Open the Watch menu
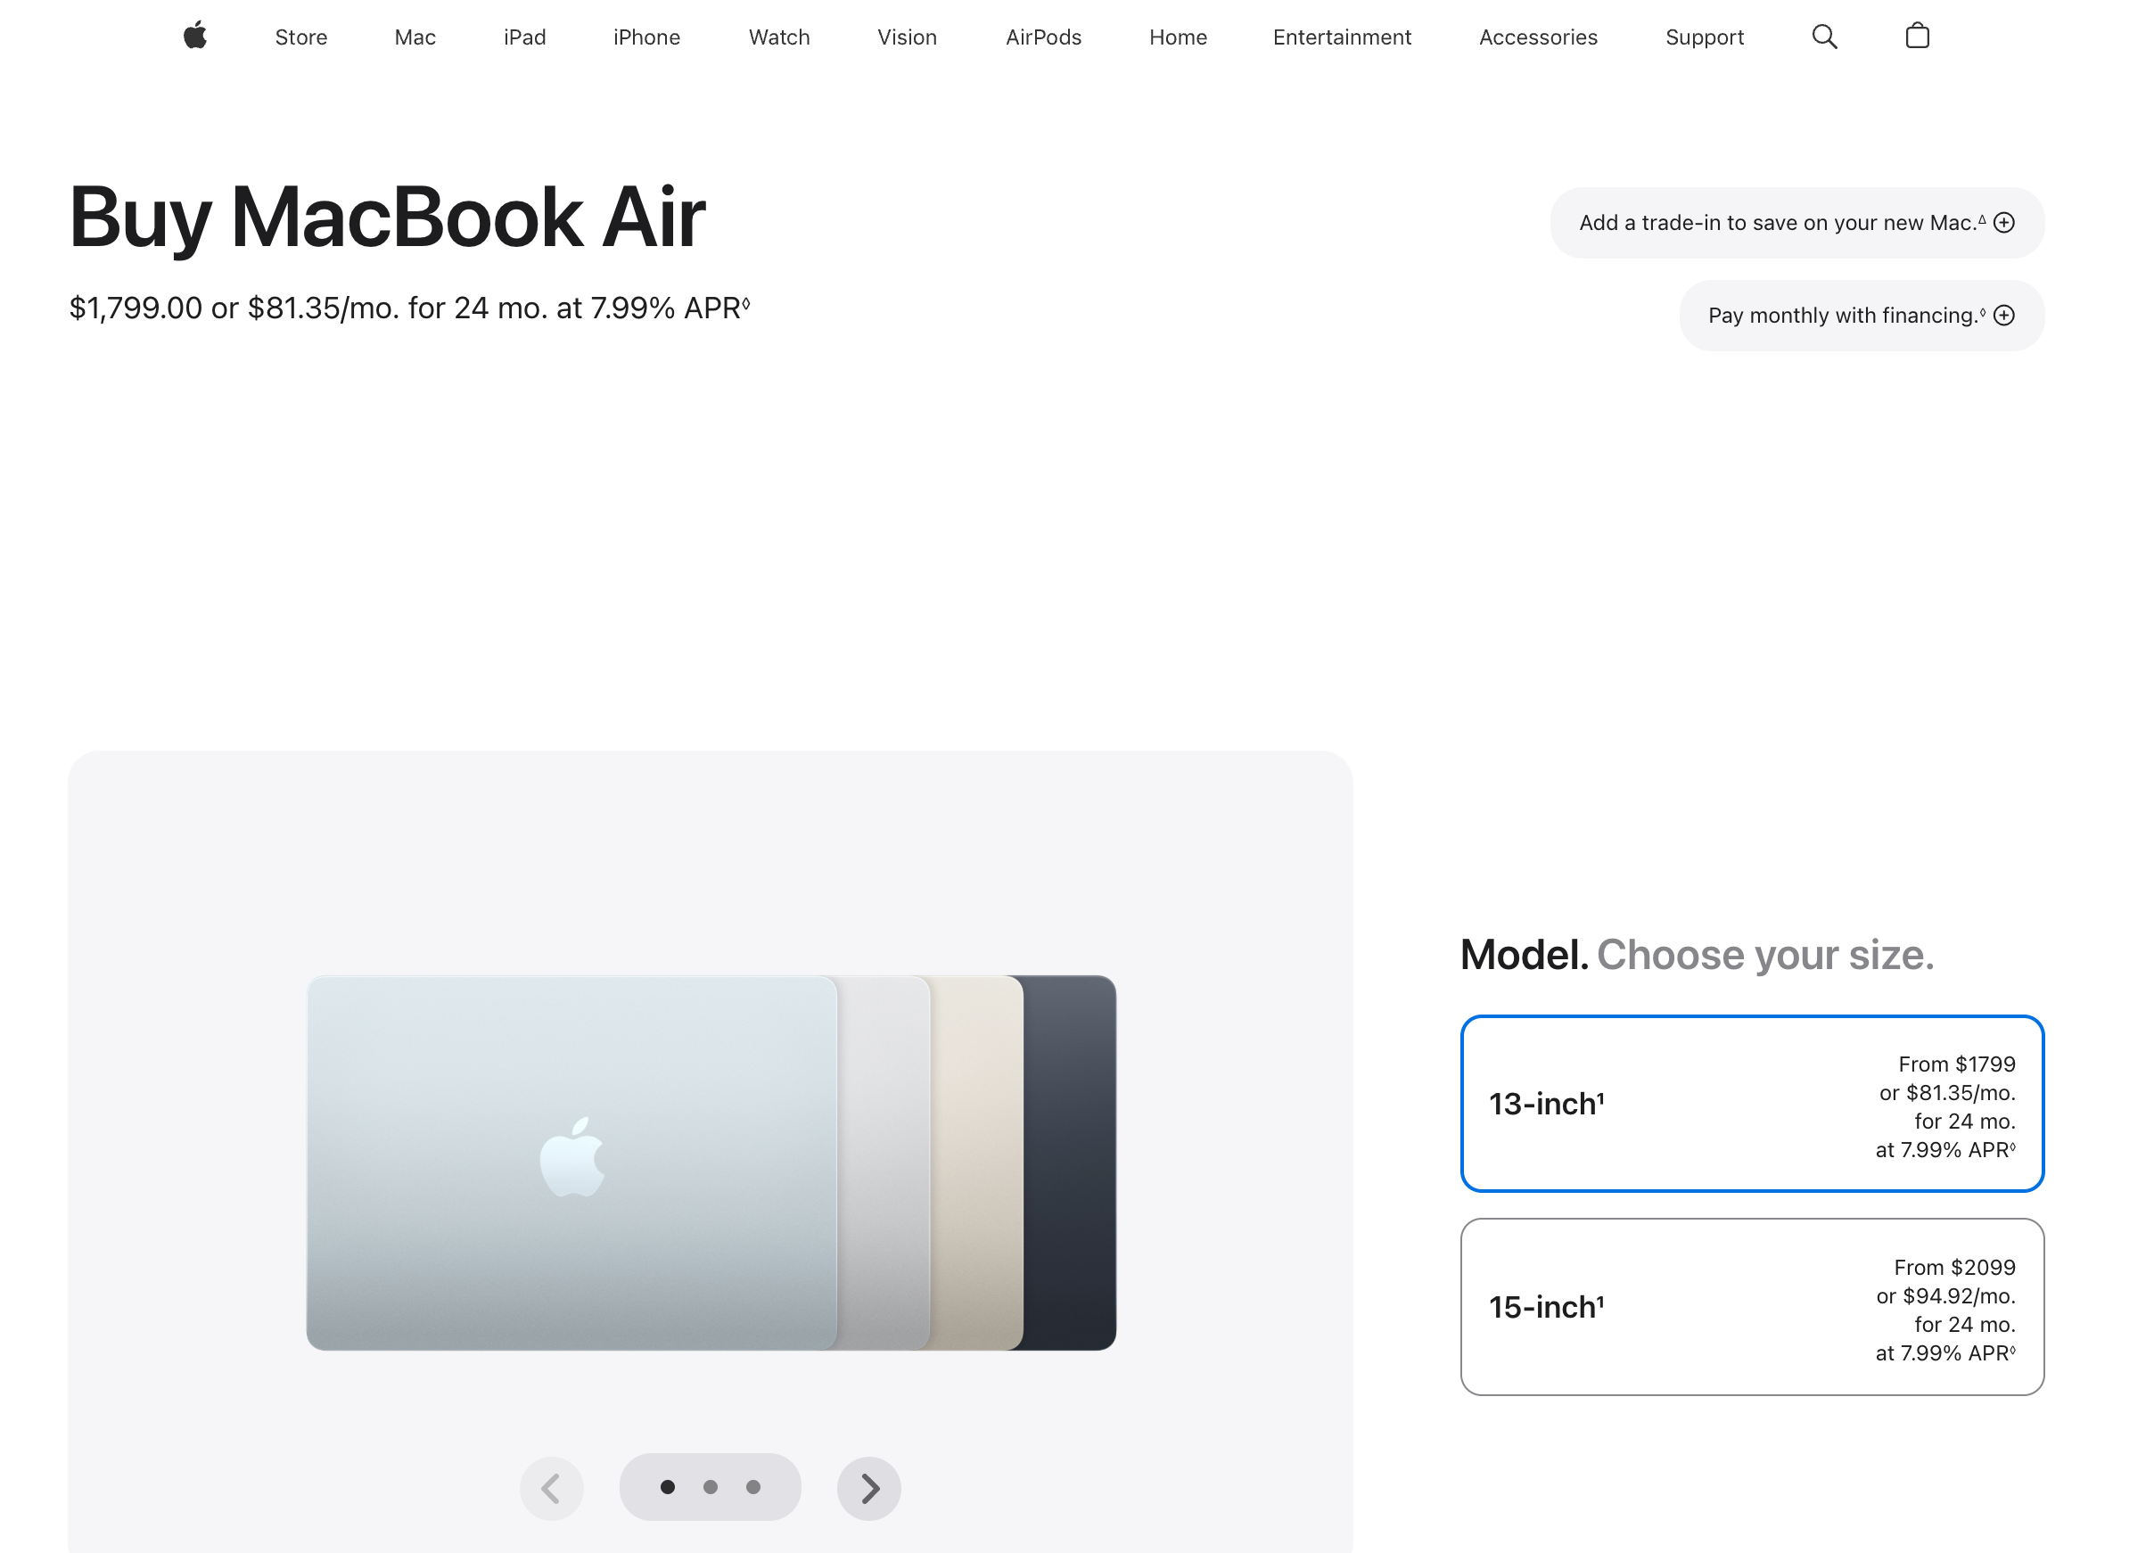Viewport: 2154px width, 1553px height. click(779, 37)
